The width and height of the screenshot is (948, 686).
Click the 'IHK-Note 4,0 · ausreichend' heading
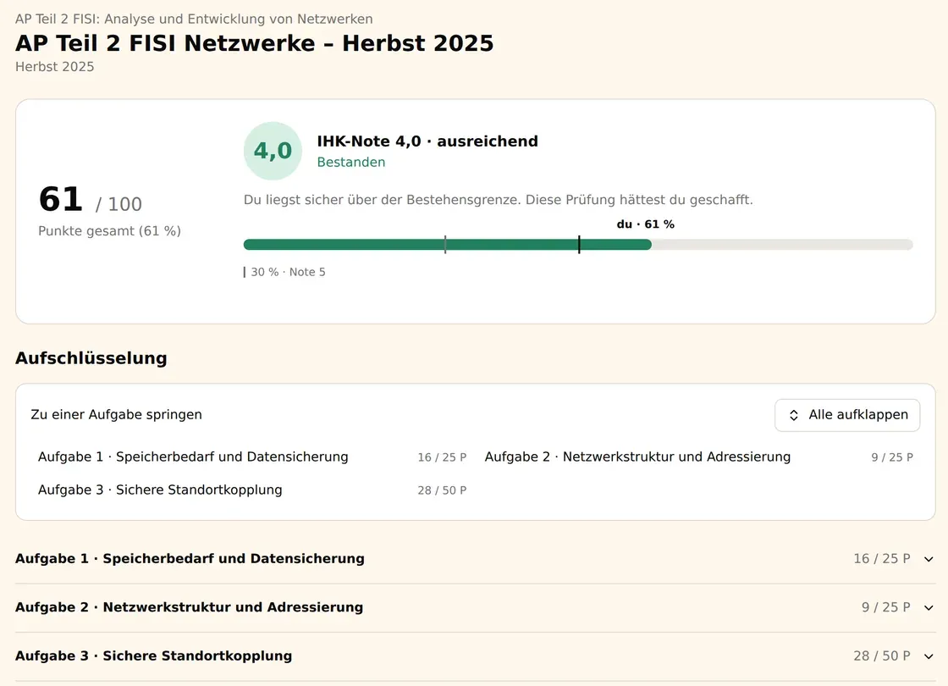point(427,141)
